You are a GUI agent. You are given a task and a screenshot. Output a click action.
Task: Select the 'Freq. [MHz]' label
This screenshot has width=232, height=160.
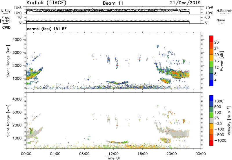(5, 20)
